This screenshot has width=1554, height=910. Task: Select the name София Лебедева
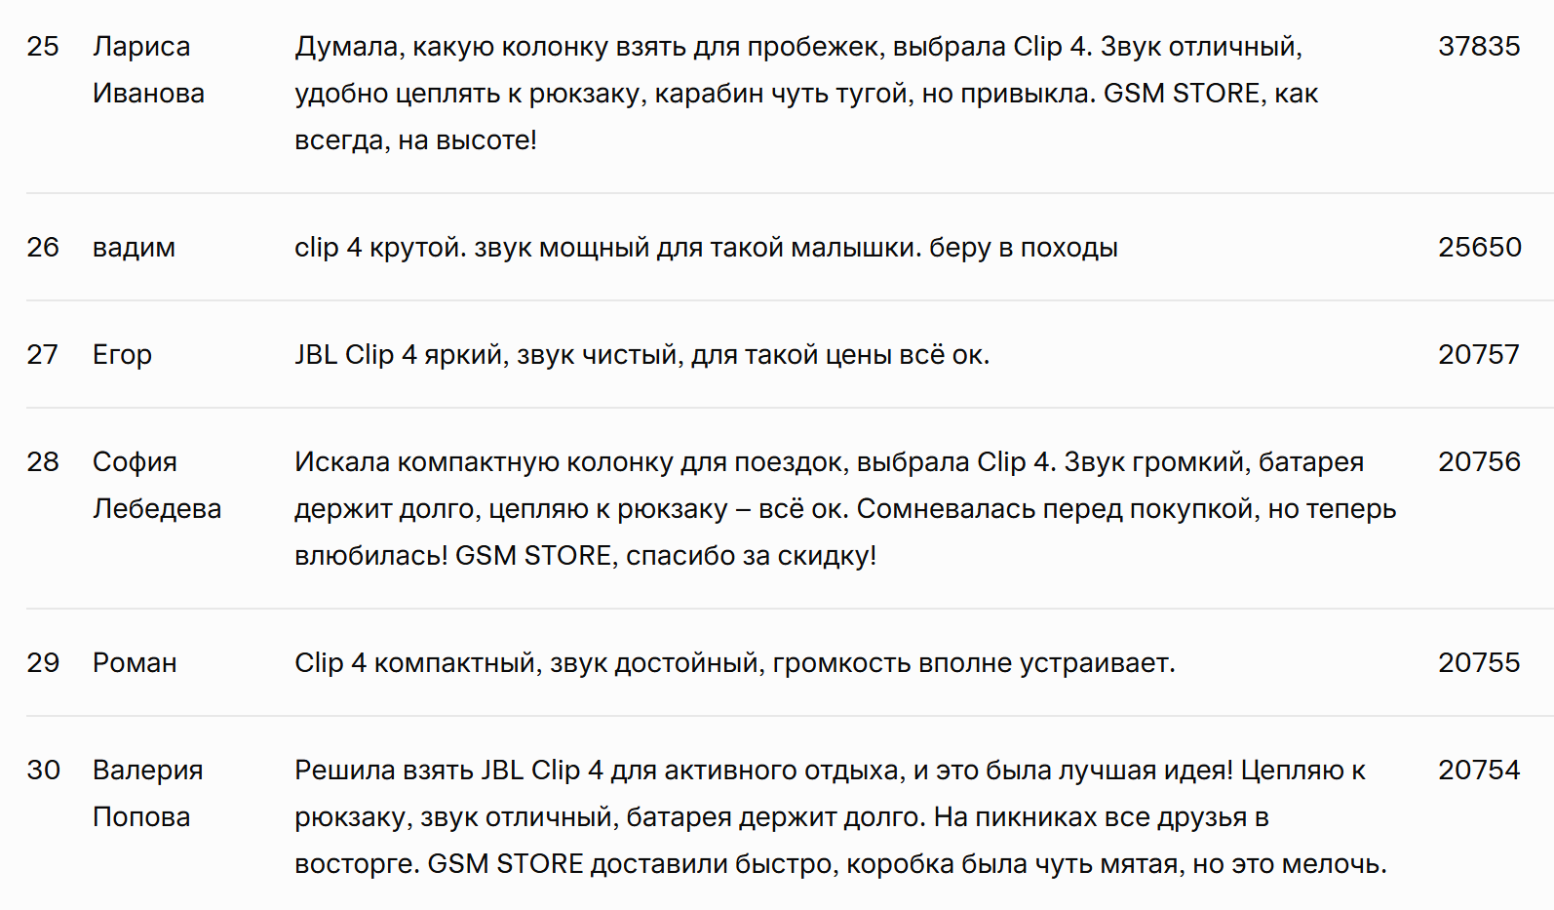(156, 486)
